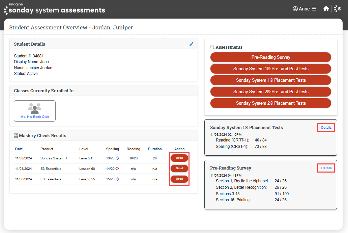Open the hamburger menu beside Anne
This screenshot has width=348, height=233.
point(314,8)
